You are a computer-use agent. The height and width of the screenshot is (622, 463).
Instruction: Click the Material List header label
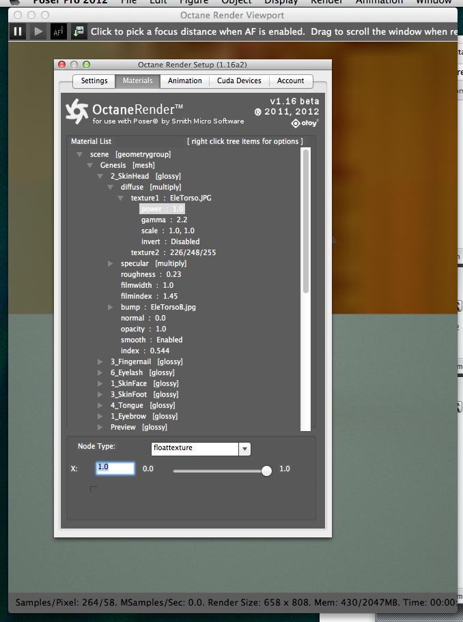(91, 141)
